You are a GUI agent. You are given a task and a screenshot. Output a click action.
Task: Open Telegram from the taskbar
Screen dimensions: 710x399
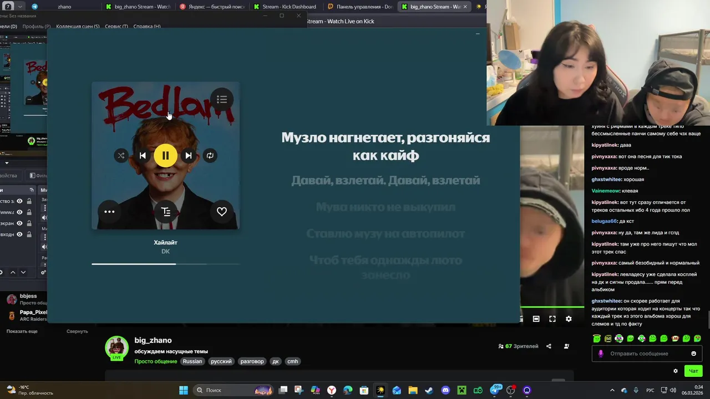point(495,390)
